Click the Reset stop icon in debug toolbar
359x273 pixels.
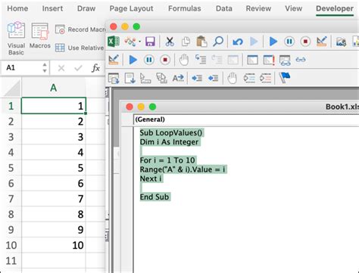[165, 60]
